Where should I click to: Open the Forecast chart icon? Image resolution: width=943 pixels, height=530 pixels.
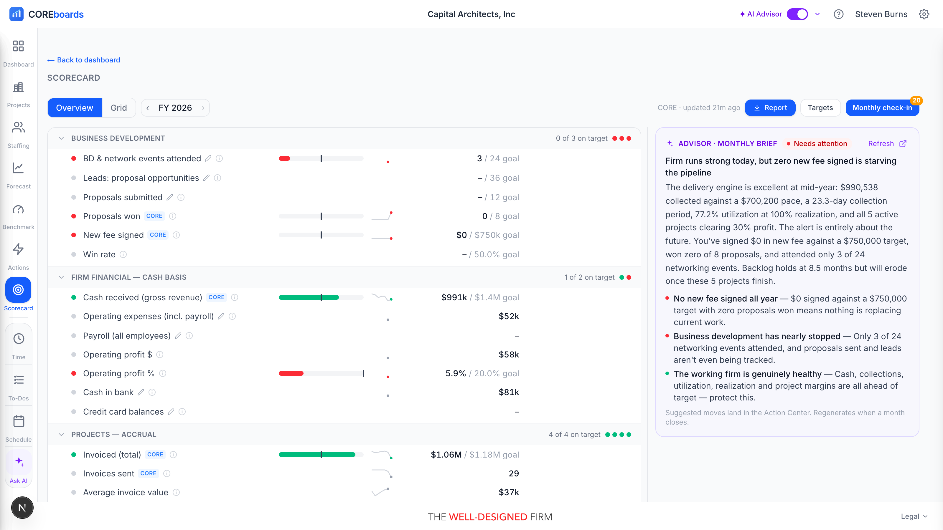click(18, 168)
